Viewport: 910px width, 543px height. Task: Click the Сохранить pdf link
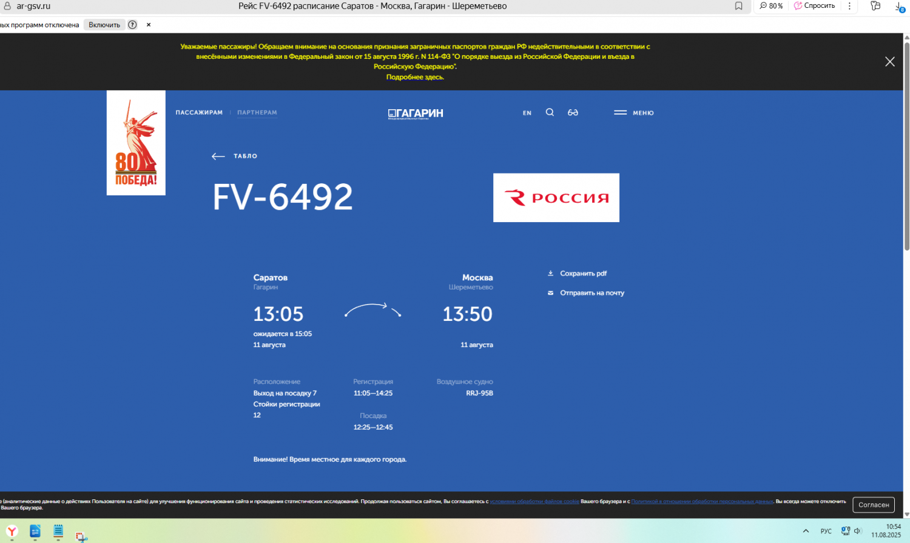click(583, 274)
